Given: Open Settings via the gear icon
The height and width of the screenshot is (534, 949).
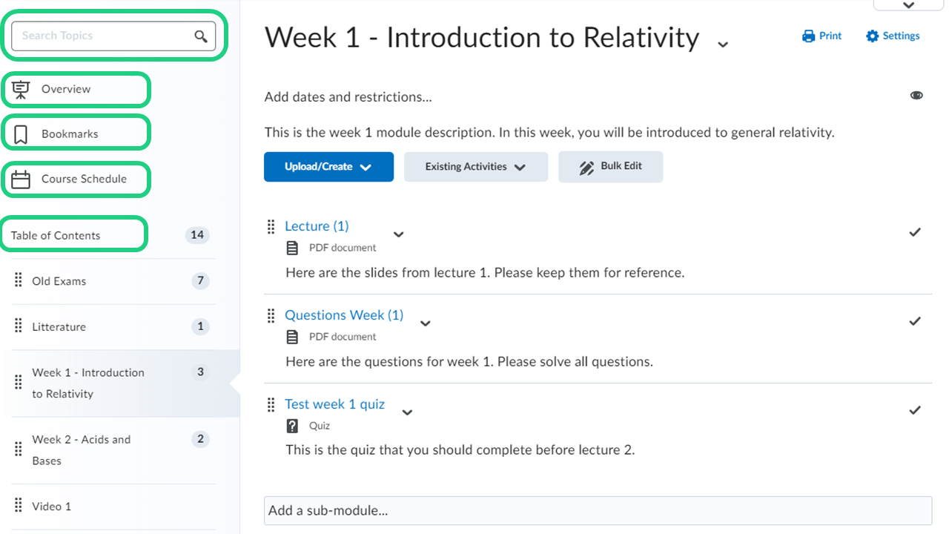Looking at the screenshot, I should (x=873, y=36).
